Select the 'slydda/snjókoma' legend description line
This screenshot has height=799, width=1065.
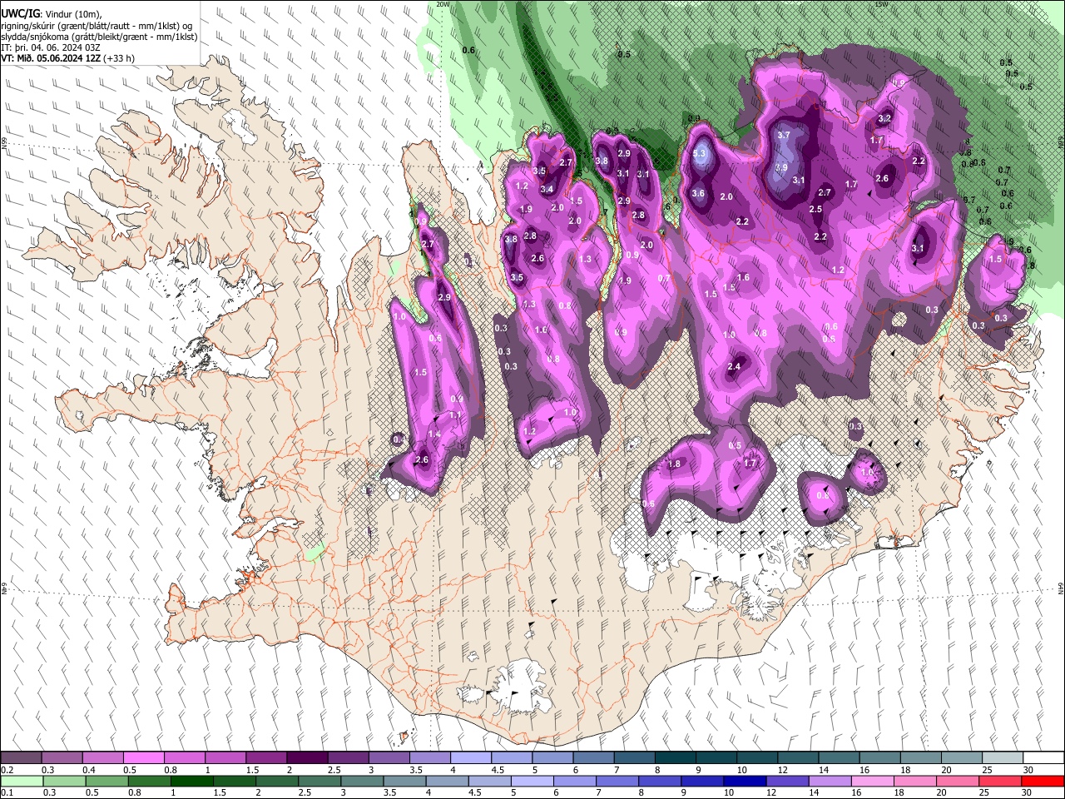[x=99, y=37]
